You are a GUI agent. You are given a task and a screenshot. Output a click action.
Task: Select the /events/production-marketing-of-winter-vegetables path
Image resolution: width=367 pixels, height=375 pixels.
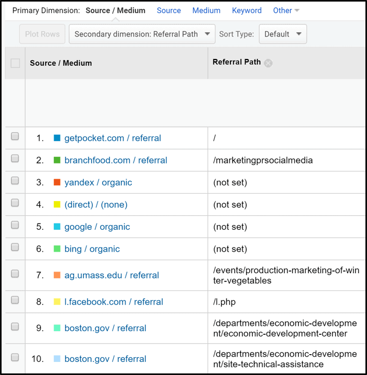tap(286, 275)
